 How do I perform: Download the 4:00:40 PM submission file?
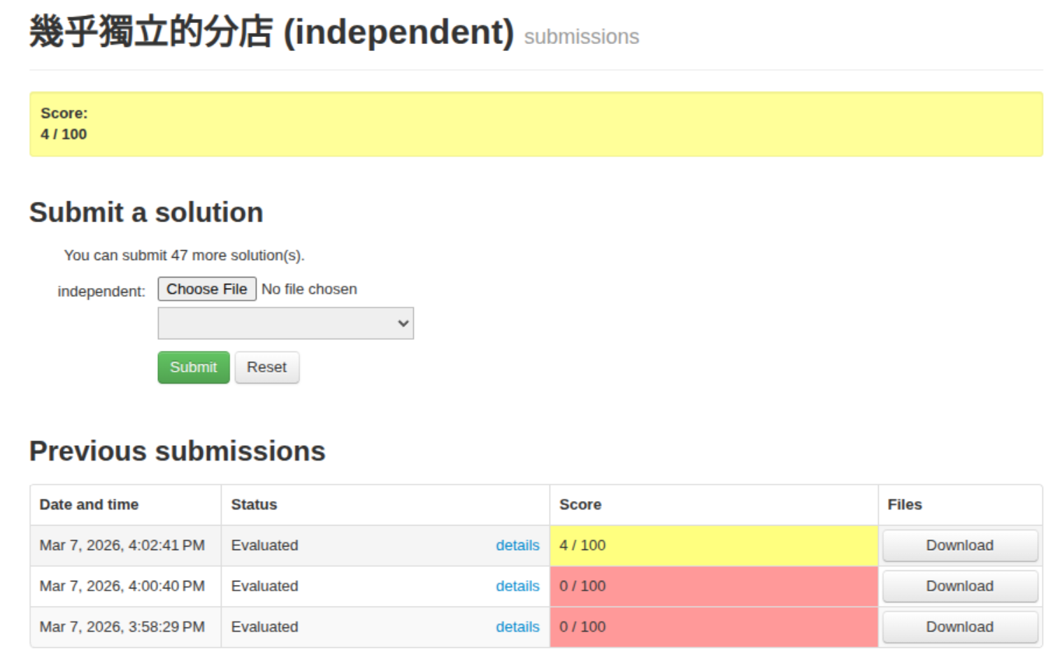point(959,586)
